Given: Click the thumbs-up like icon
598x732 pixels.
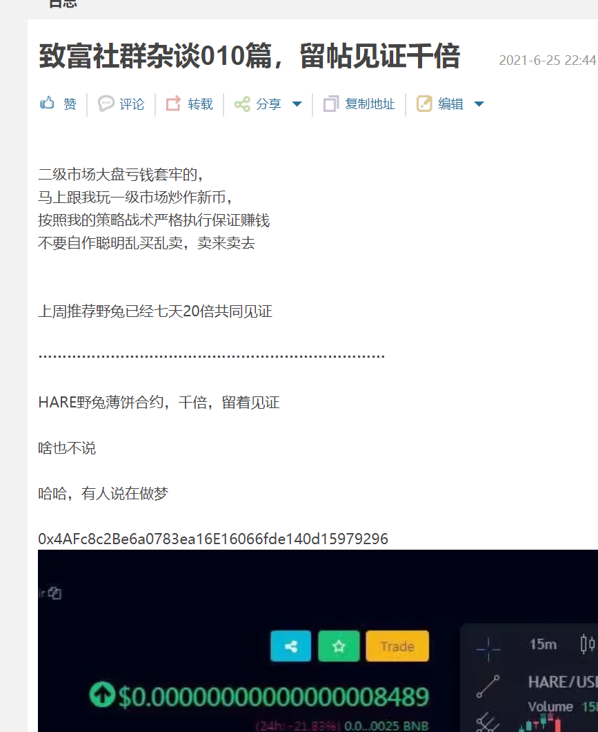Looking at the screenshot, I should [47, 103].
